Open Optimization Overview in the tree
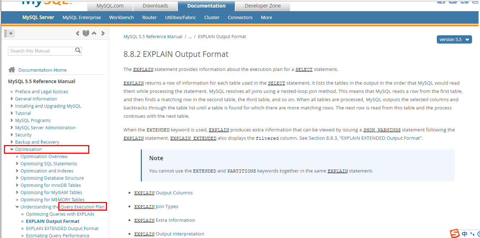 click(44, 156)
